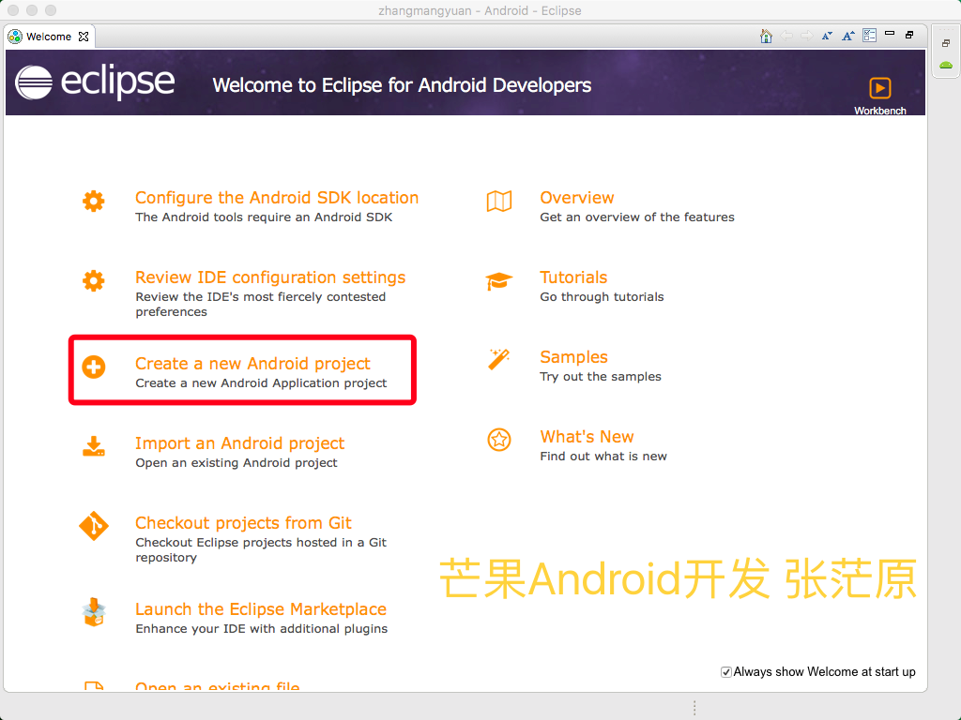Screen dimensions: 961x720
Task: Open Review IDE configuration settings link
Action: [x=270, y=277]
